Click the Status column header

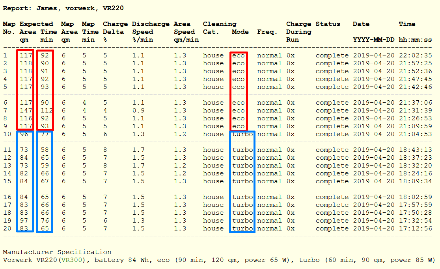click(x=328, y=24)
